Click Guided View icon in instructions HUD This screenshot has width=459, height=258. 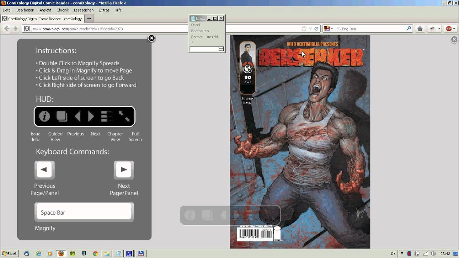point(62,116)
